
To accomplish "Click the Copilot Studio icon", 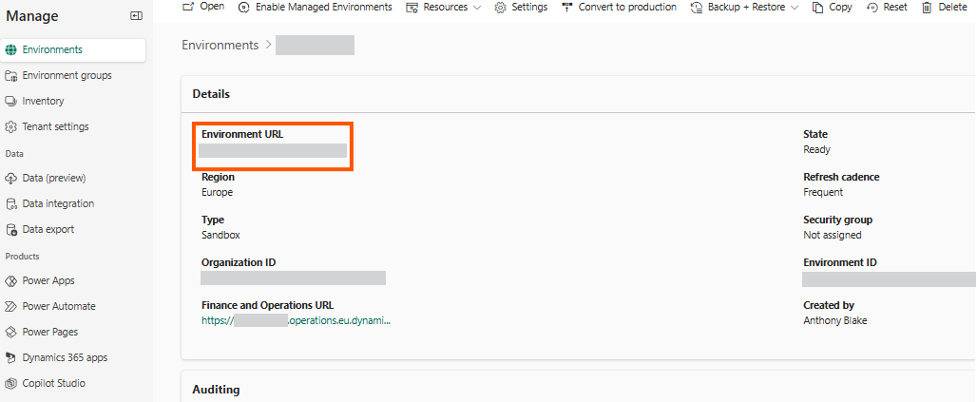I will [10, 383].
